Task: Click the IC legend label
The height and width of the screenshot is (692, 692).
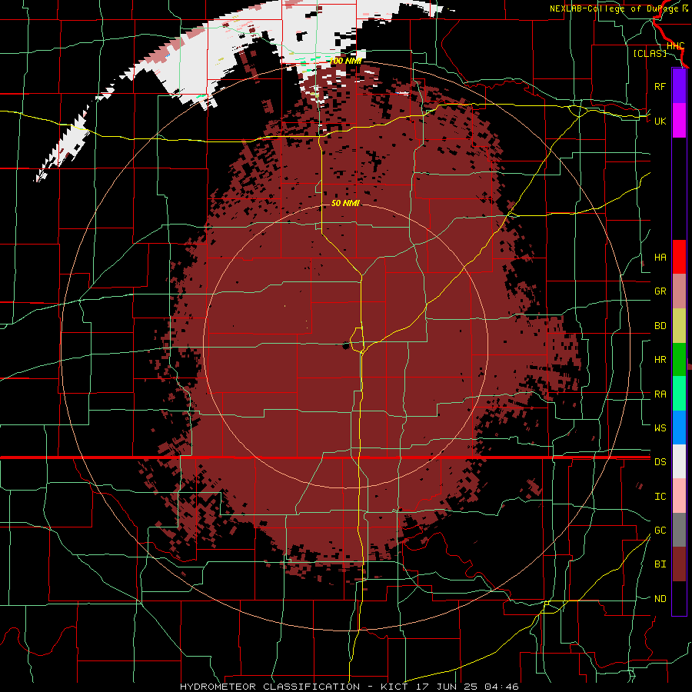Action: (x=660, y=497)
